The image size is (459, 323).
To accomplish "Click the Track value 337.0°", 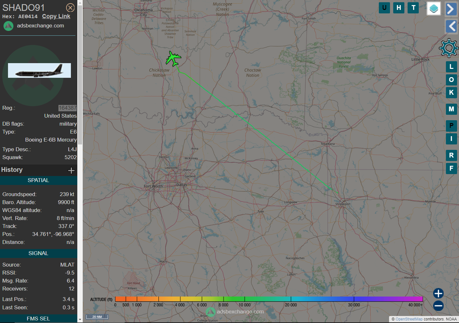I will [66, 226].
